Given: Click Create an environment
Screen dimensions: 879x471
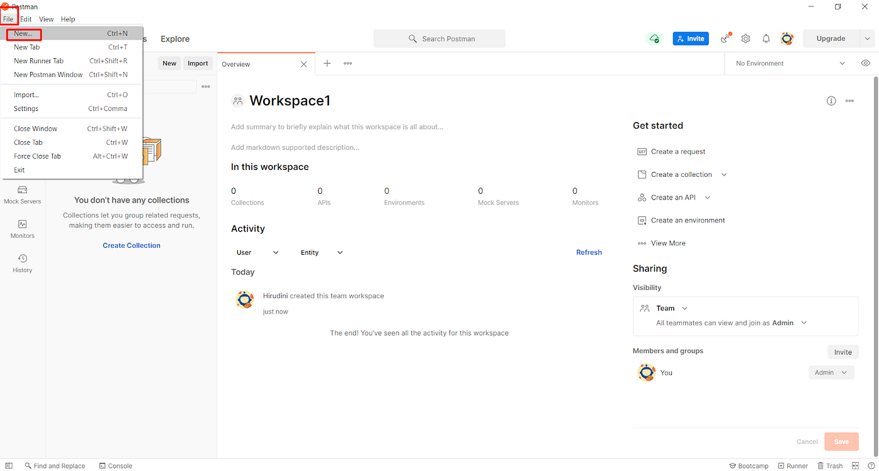Looking at the screenshot, I should 681,221.
